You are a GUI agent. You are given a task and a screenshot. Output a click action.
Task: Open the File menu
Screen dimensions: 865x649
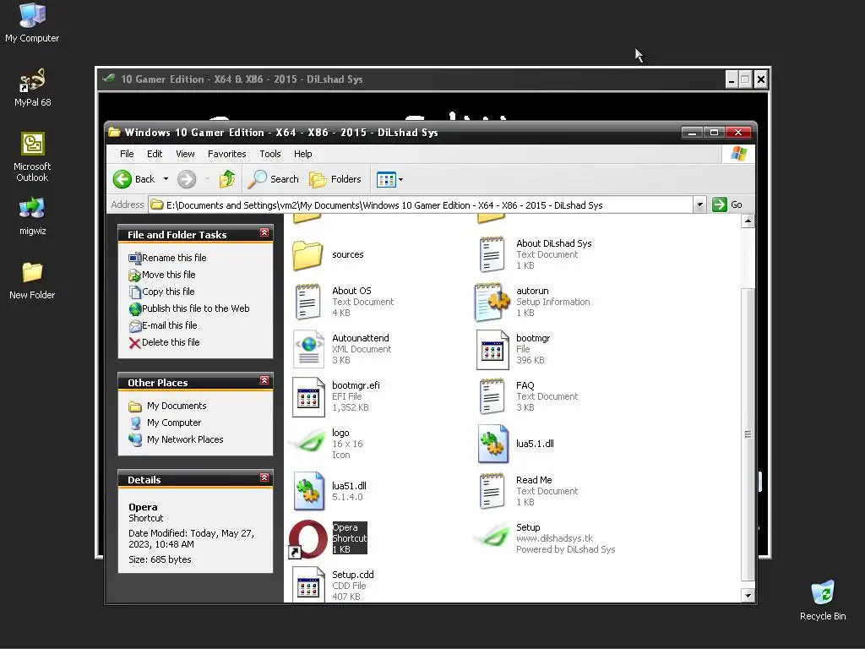click(x=127, y=154)
